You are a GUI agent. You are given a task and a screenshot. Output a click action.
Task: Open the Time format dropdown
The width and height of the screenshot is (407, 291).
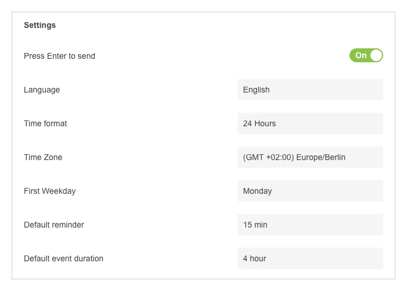coord(310,123)
